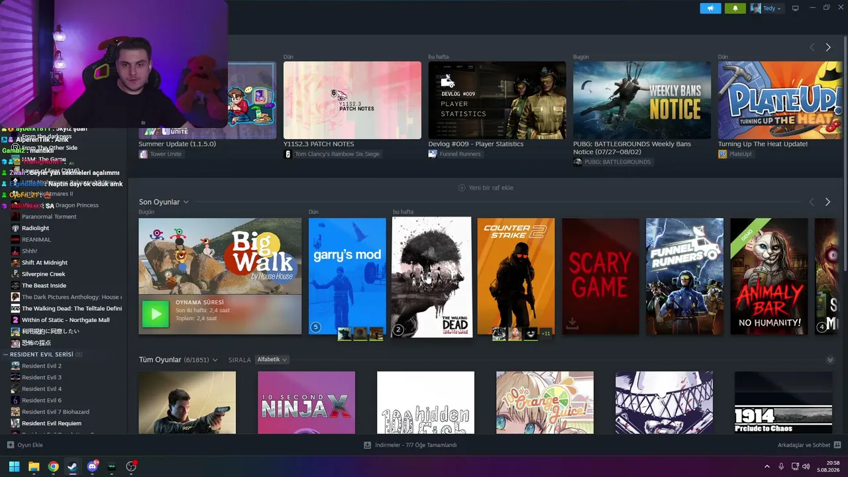This screenshot has height=477, width=848.
Task: Open the Tedy account dropdown
Action: coord(766,8)
